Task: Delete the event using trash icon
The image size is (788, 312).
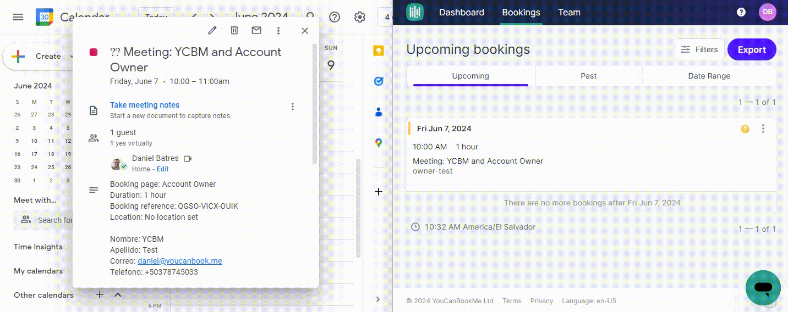Action: coord(234,31)
